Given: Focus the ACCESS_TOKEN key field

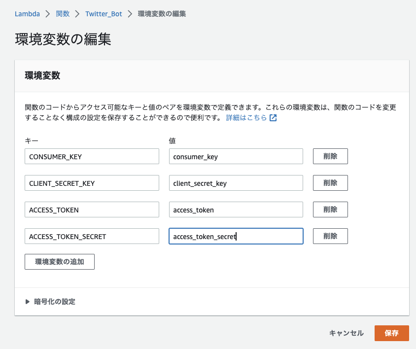Looking at the screenshot, I should point(92,209).
